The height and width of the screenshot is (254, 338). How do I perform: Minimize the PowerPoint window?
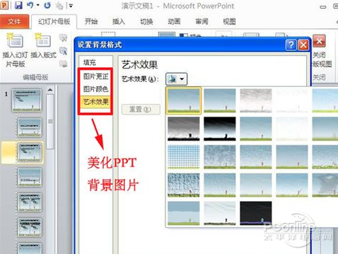(323, 7)
